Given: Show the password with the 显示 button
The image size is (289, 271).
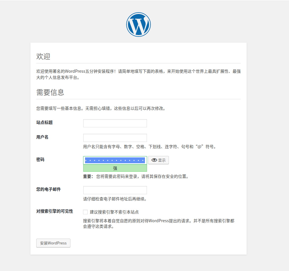Looking at the screenshot, I should [x=158, y=160].
